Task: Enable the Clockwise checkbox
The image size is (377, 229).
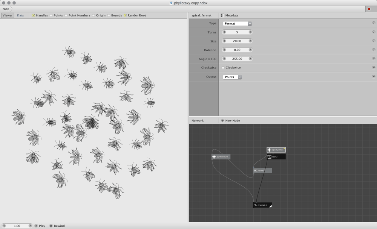Action: (x=223, y=68)
